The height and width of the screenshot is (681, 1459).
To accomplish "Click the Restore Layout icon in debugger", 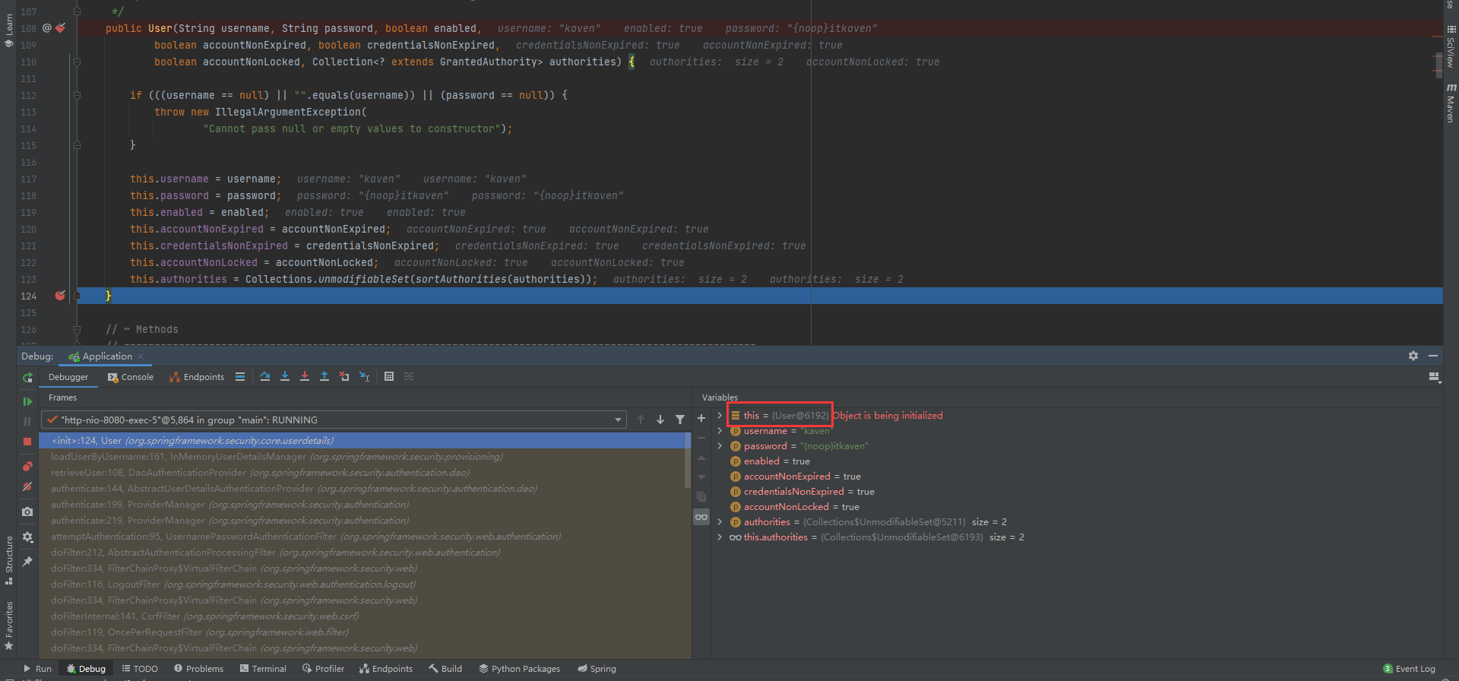I will [1434, 377].
